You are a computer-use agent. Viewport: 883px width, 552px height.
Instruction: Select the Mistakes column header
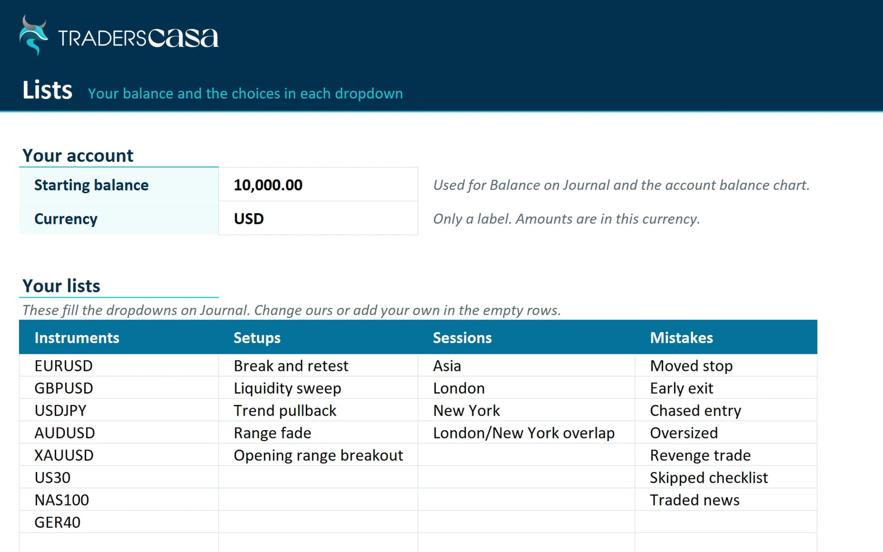(726, 337)
